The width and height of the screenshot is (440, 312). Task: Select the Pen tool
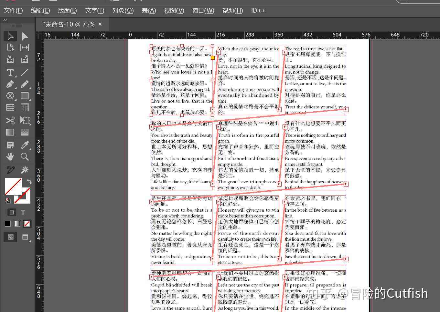point(10,84)
